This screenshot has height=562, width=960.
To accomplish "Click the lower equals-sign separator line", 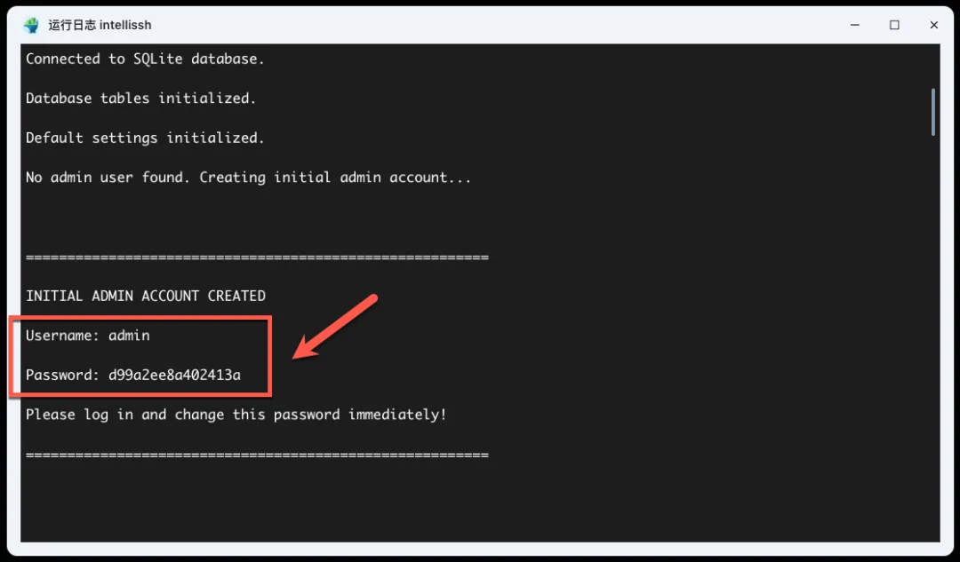I will point(257,455).
